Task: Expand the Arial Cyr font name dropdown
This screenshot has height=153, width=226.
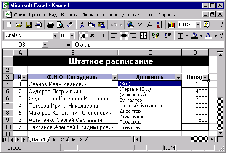Action: (56, 36)
